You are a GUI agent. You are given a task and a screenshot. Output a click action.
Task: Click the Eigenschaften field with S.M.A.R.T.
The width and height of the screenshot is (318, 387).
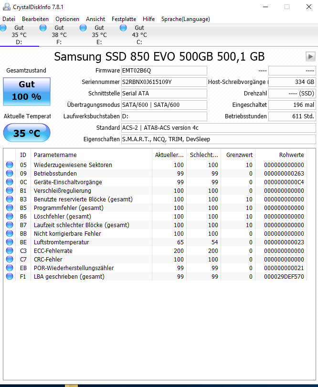click(219, 139)
